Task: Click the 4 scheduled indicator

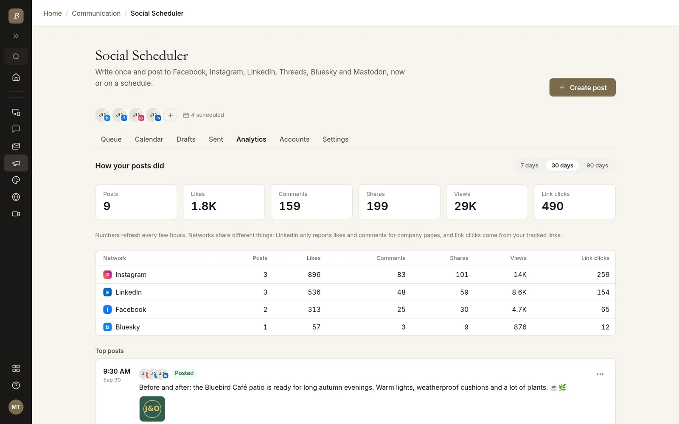Action: (203, 115)
